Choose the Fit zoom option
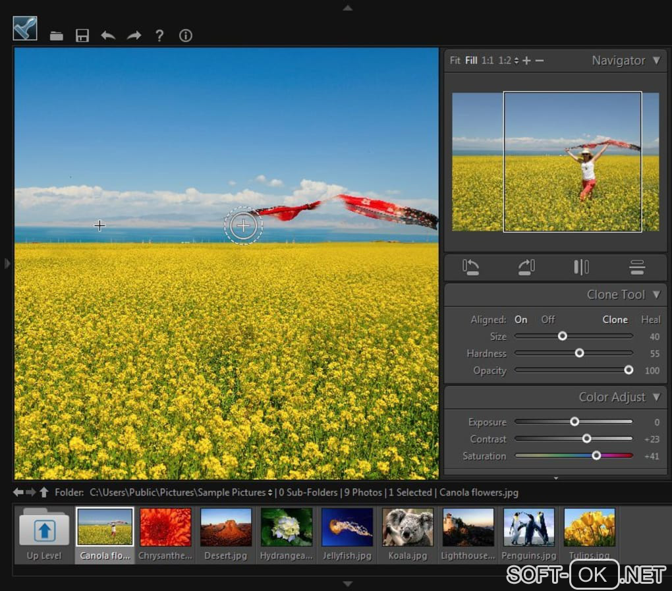This screenshot has width=672, height=591. [455, 61]
